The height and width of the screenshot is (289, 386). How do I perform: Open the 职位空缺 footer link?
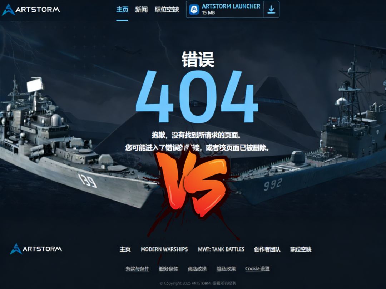pyautogui.click(x=301, y=249)
